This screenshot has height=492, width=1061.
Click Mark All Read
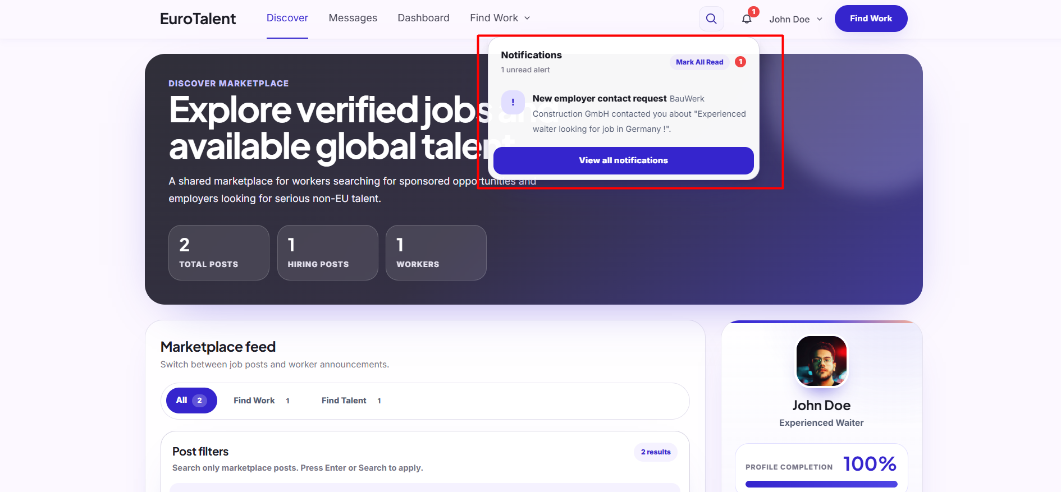pos(699,62)
